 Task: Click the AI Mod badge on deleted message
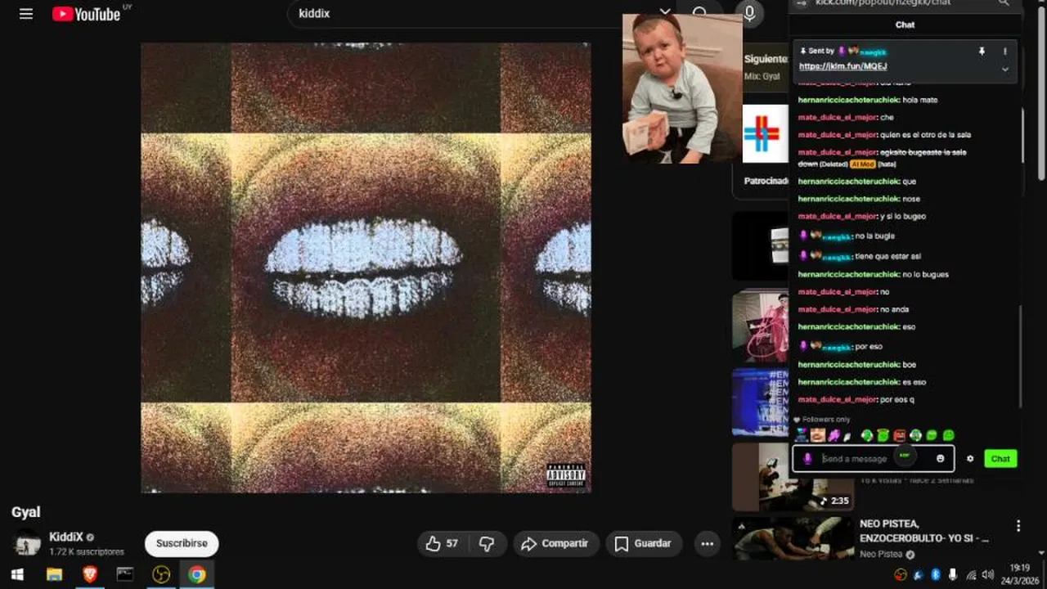click(862, 164)
